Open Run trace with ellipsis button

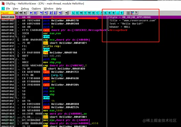point(118,13)
